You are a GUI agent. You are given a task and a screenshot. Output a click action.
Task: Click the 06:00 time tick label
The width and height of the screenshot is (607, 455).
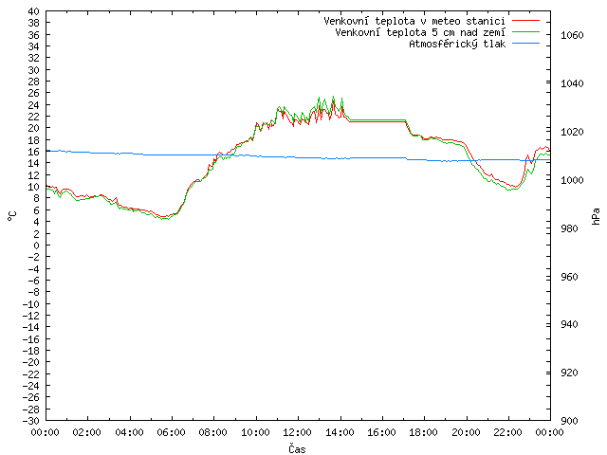click(171, 432)
